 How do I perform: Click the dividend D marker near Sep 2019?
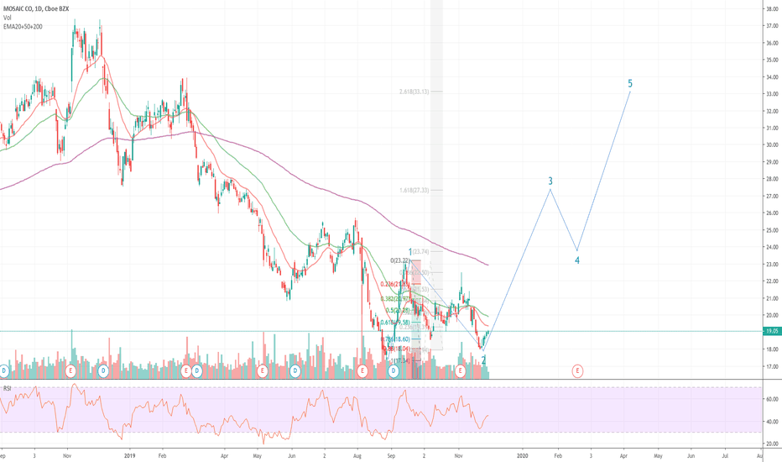click(x=394, y=370)
